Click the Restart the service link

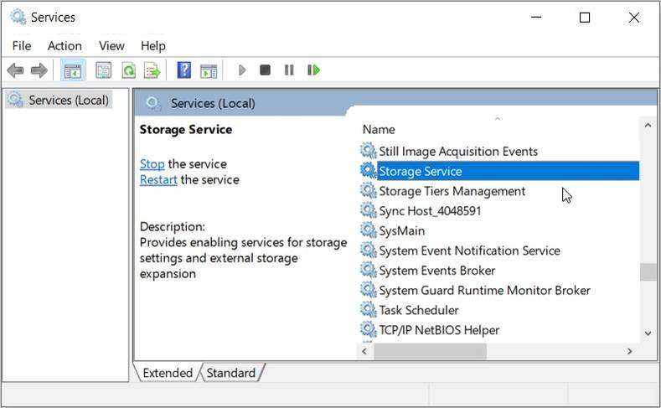pyautogui.click(x=158, y=180)
